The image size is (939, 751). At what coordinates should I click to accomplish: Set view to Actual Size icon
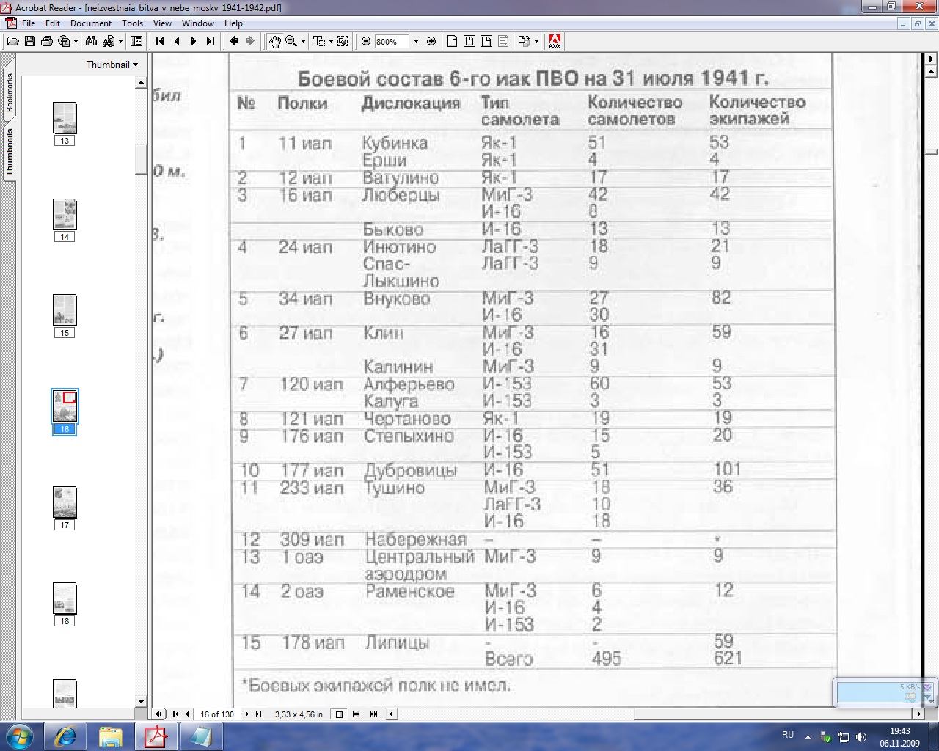[x=453, y=42]
